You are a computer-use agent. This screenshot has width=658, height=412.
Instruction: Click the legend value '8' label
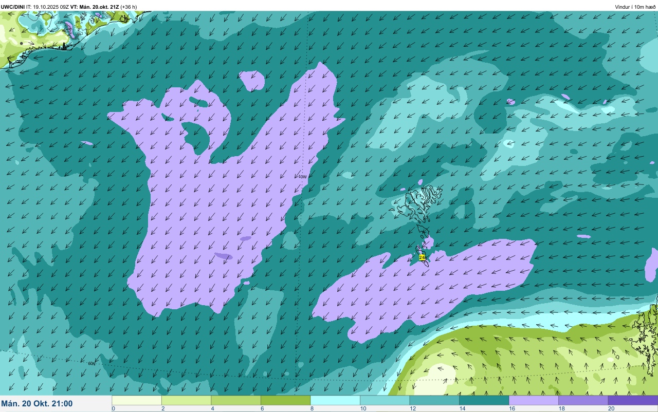(x=312, y=409)
